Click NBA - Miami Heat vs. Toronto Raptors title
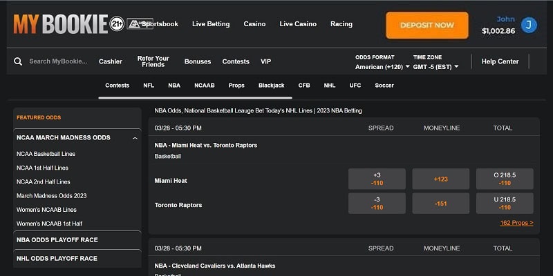Screen dimensions: 553x276 (x=205, y=146)
